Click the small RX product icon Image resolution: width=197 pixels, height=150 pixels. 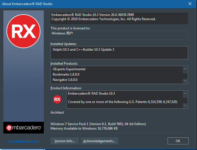coord(57,99)
